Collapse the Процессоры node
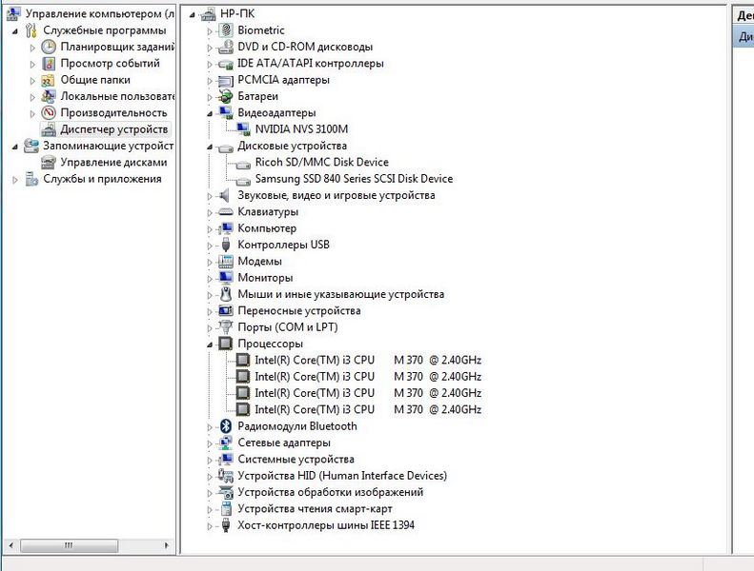The image size is (754, 571). 211,344
